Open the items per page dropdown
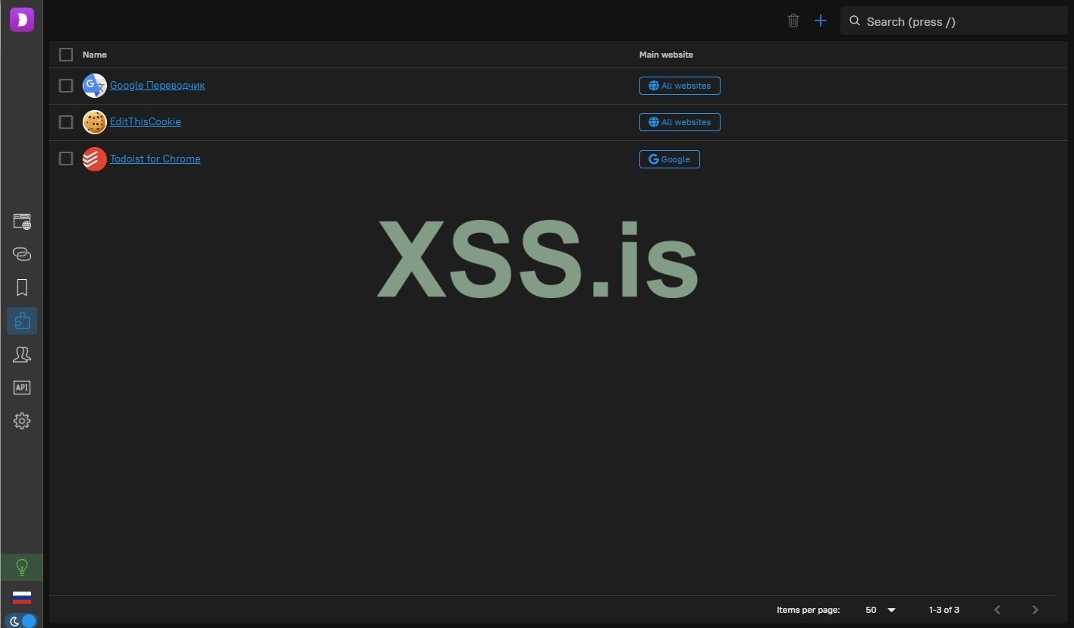Screen dimensions: 1074x628 tap(880, 610)
